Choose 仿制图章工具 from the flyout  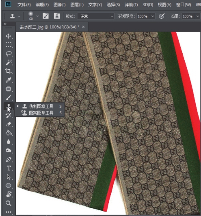point(39,106)
